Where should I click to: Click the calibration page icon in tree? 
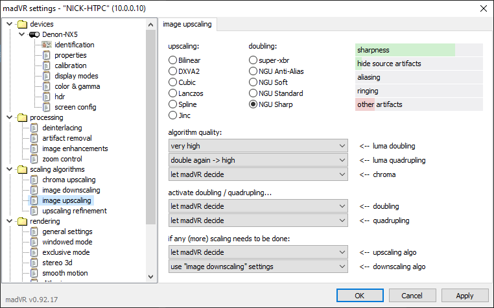click(x=46, y=65)
